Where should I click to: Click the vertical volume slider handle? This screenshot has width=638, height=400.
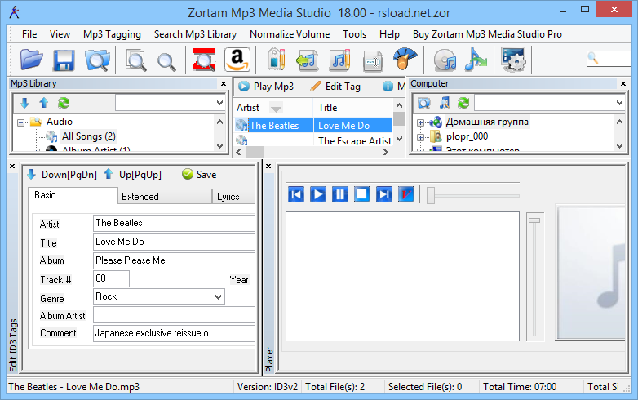pyautogui.click(x=534, y=220)
